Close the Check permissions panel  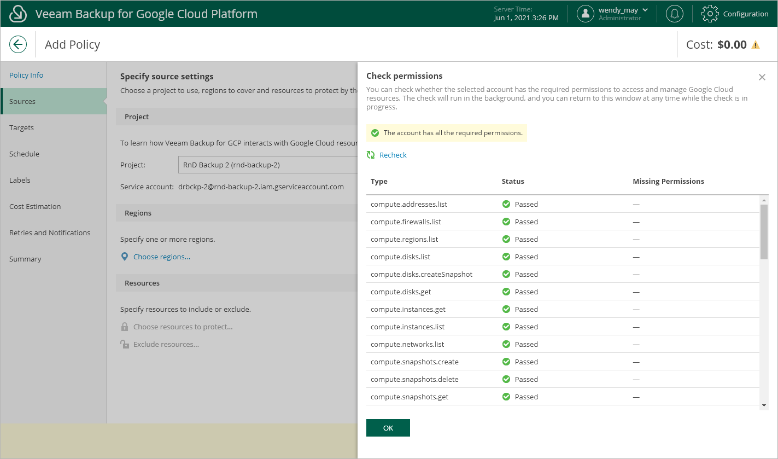[x=762, y=77]
